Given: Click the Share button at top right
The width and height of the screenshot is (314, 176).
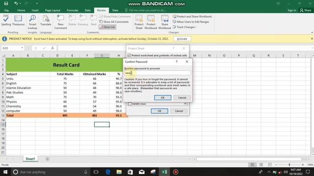Looking at the screenshot, I should pyautogui.click(x=306, y=10).
